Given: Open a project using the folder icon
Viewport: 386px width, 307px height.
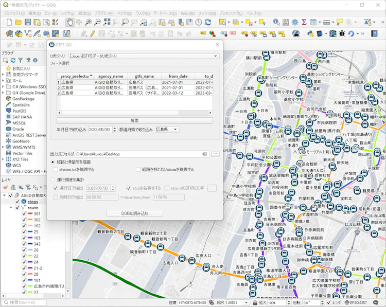Looking at the screenshot, I should pyautogui.click(x=19, y=23).
